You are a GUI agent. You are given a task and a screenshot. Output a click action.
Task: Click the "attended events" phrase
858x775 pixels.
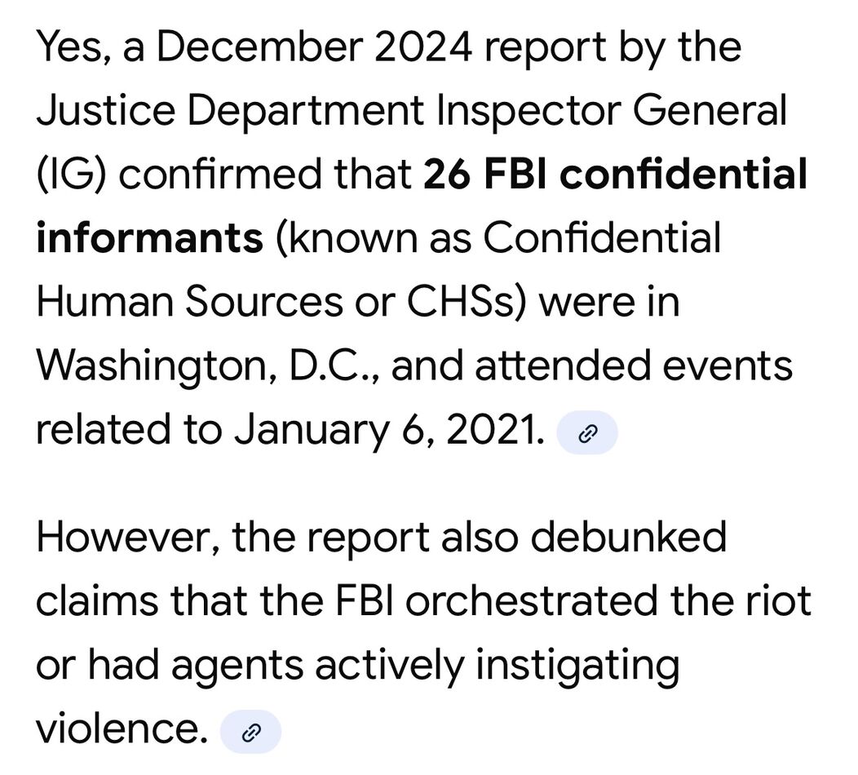tap(633, 366)
